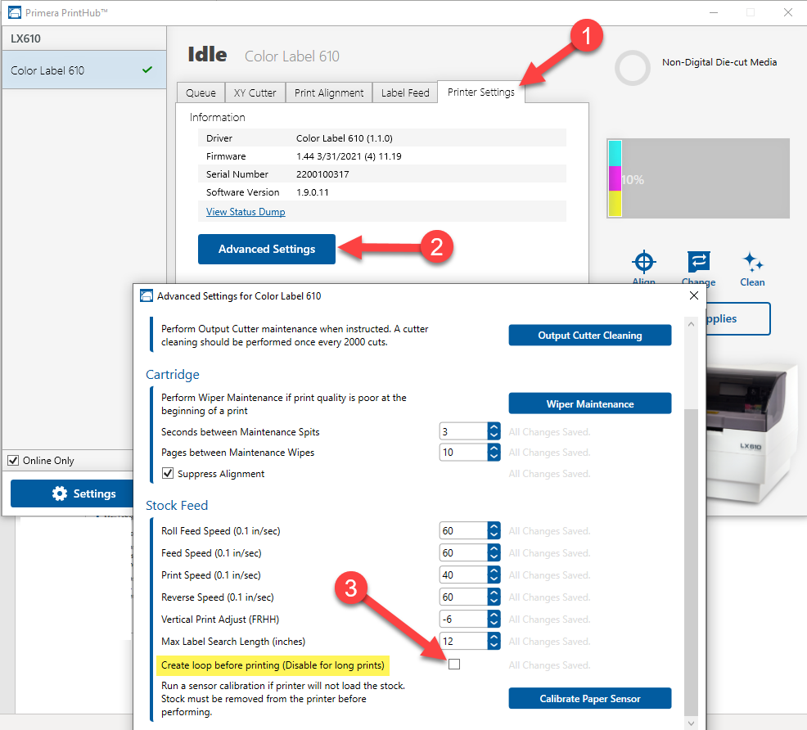Click the Stock Feed section heading
807x730 pixels.
[177, 505]
